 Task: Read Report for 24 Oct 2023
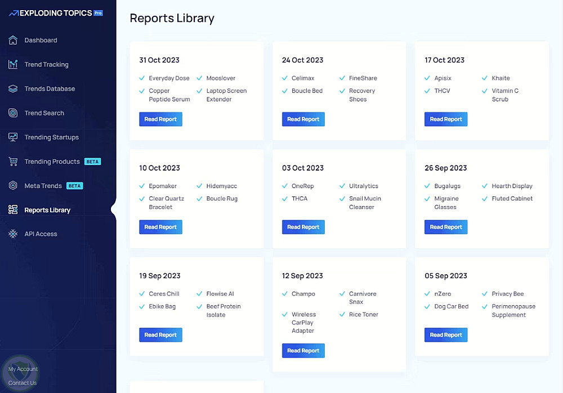click(303, 119)
